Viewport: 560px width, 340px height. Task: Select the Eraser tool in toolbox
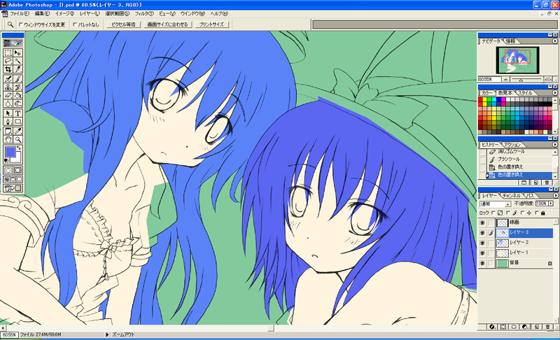8,95
